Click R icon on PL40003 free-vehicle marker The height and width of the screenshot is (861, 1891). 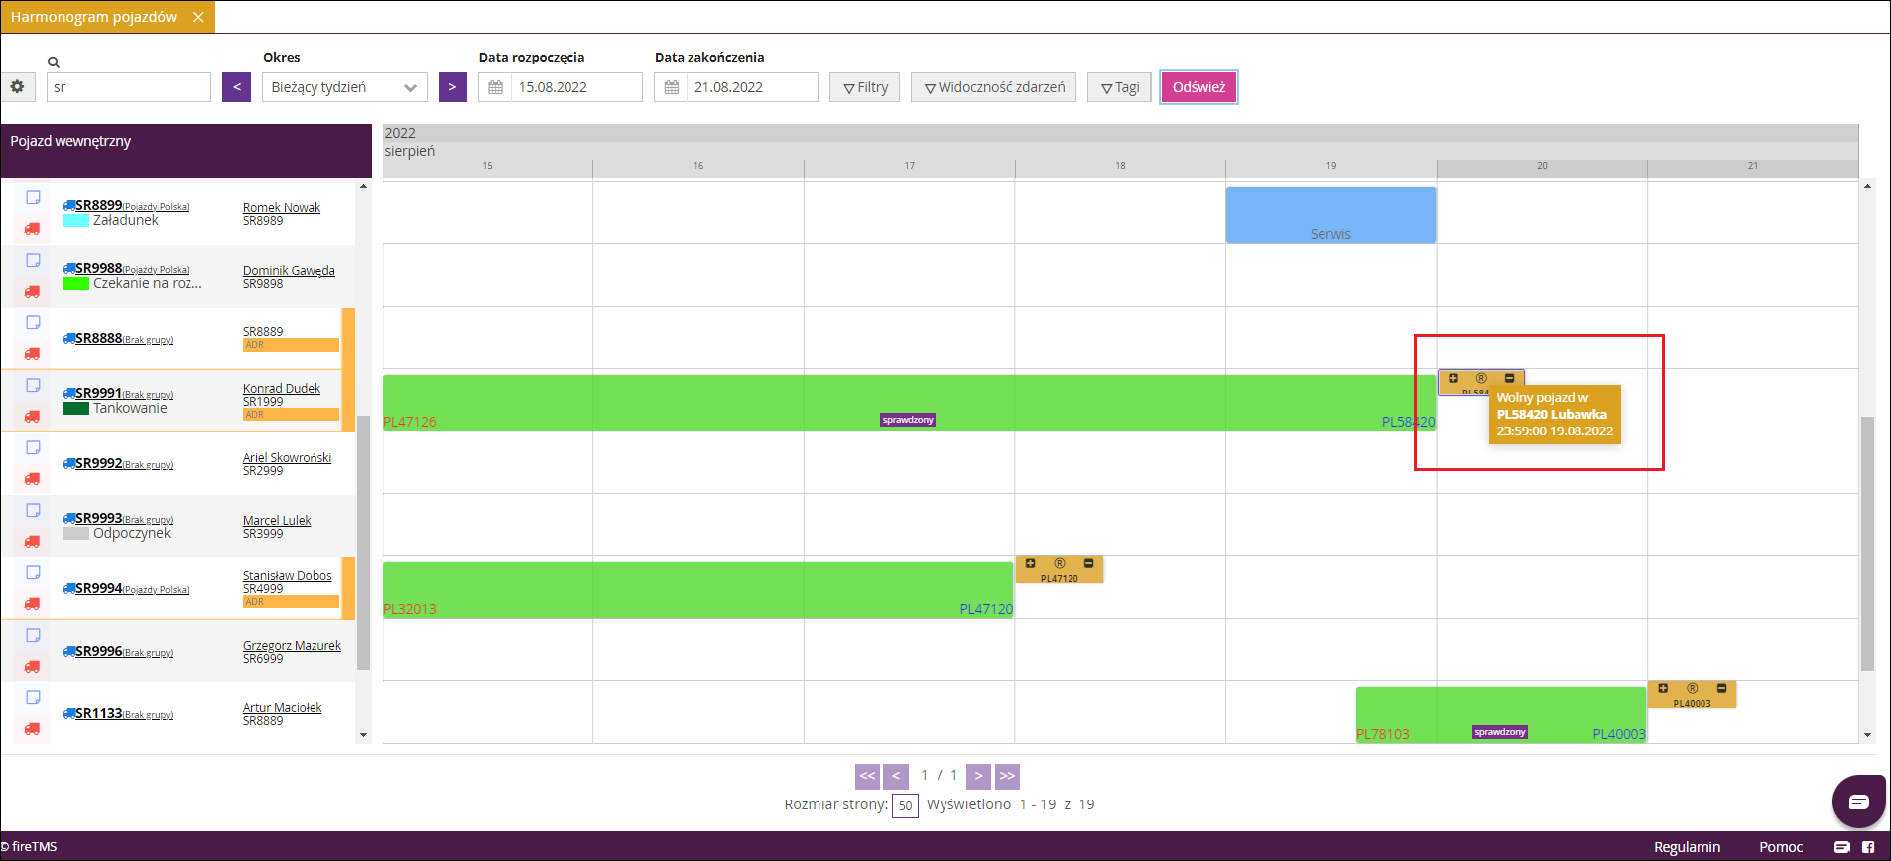(1693, 688)
